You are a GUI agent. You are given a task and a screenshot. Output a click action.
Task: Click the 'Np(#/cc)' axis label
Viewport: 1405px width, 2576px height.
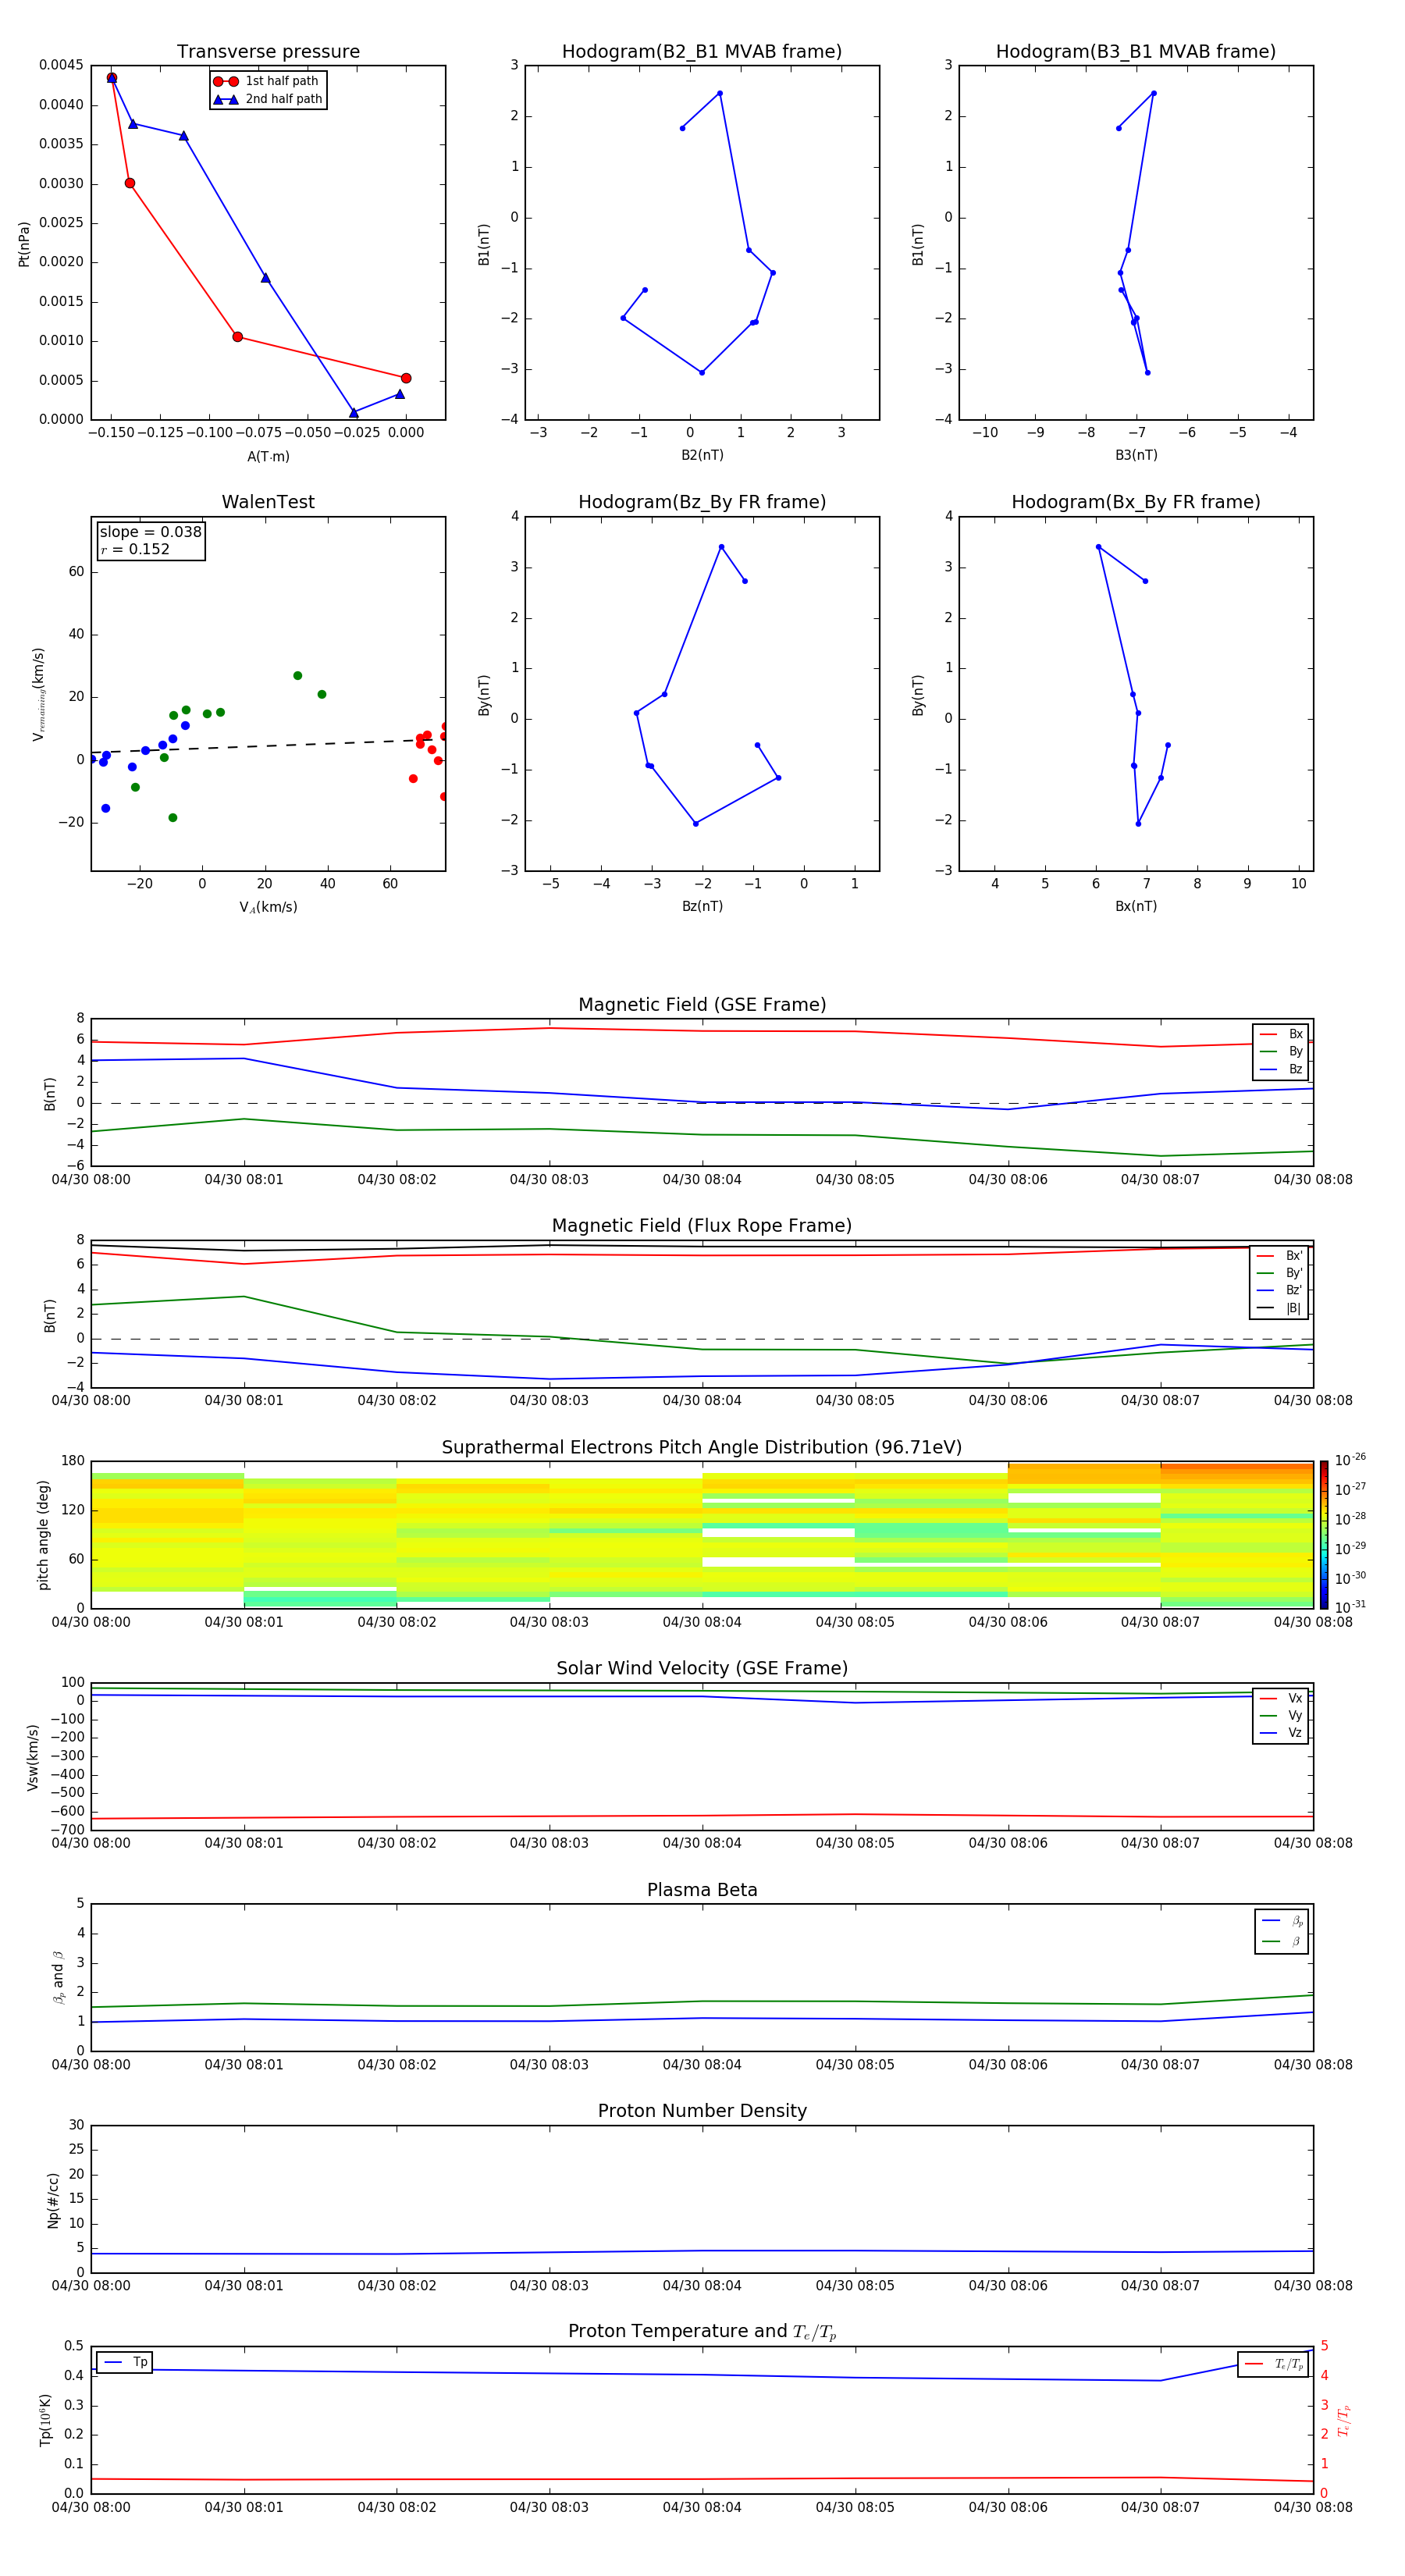(54, 2199)
